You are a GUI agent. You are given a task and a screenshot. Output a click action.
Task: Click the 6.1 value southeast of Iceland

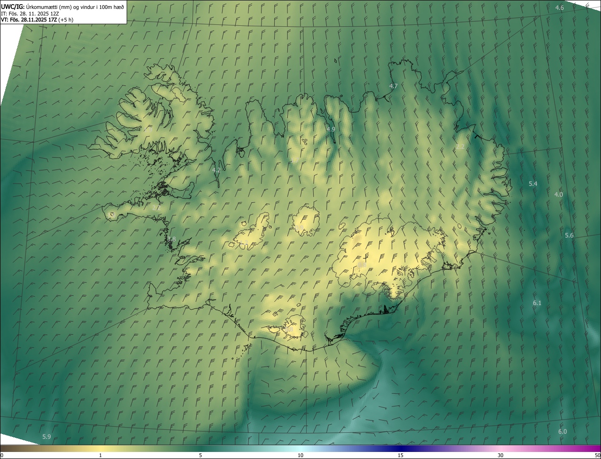click(x=537, y=303)
